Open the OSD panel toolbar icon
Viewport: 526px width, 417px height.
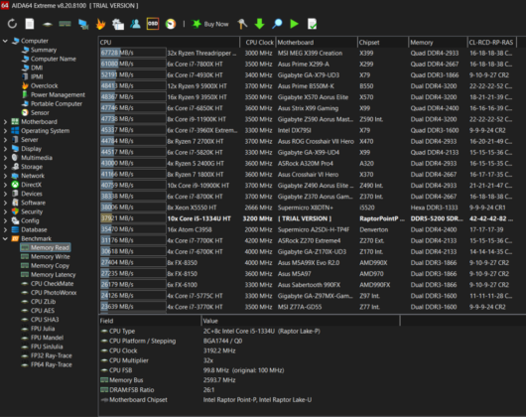[153, 24]
